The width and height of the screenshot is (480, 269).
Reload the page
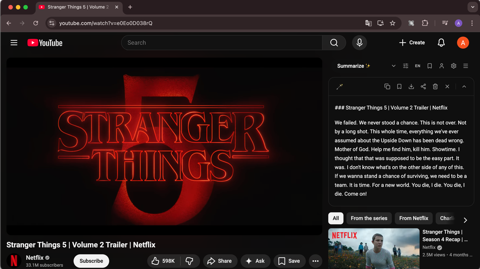tap(36, 23)
